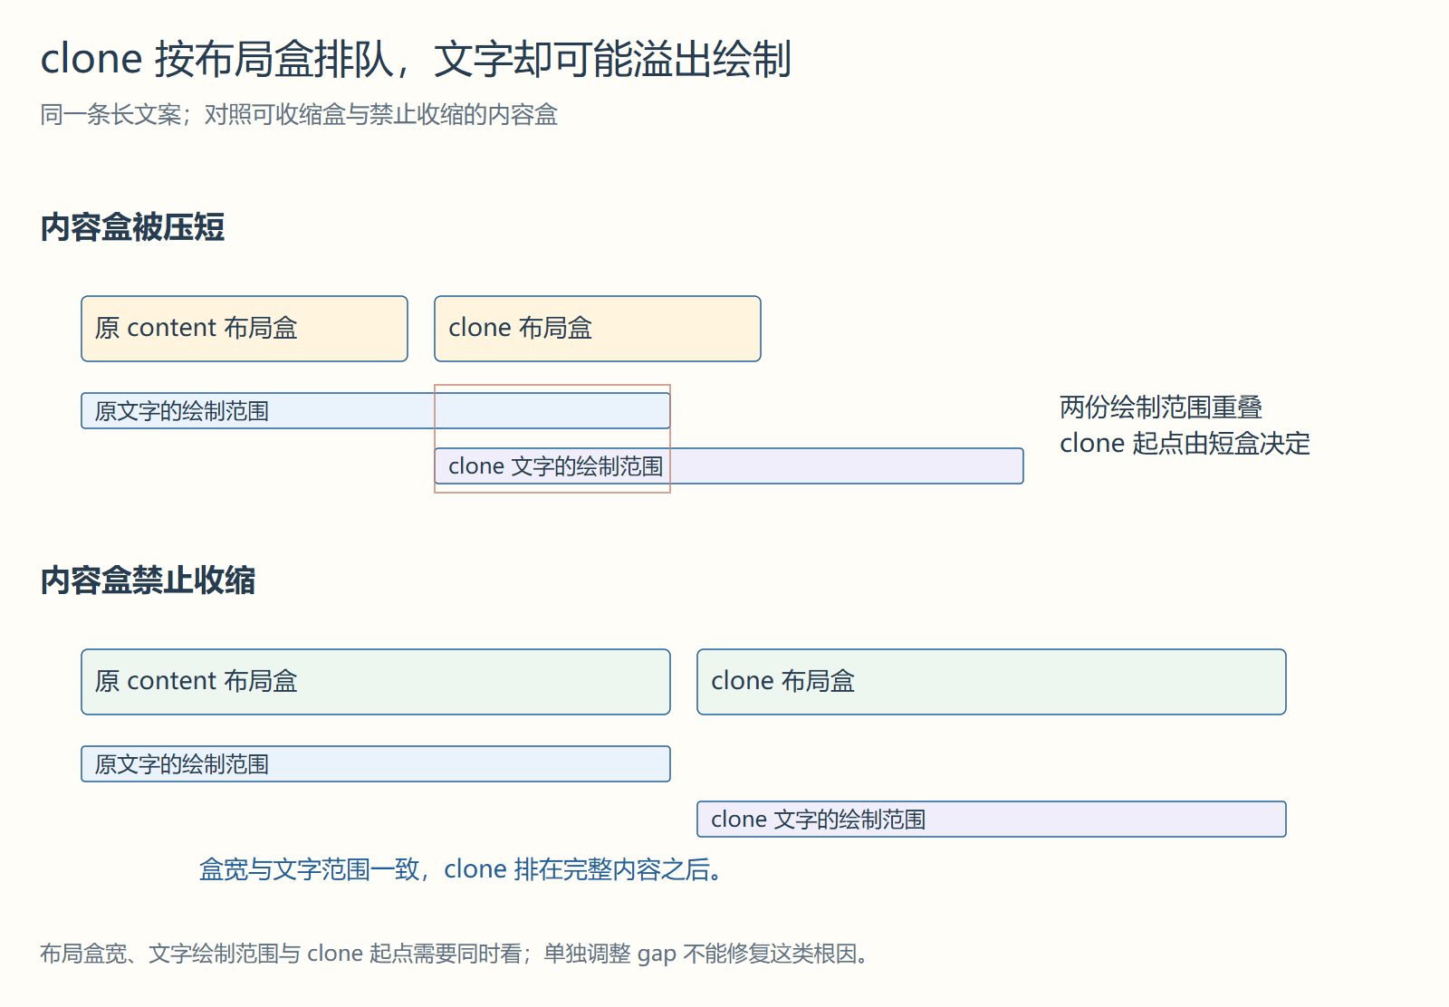The width and height of the screenshot is (1449, 1007).
Task: Select the orange "原 content 布局盒" box
Action: coord(245,329)
